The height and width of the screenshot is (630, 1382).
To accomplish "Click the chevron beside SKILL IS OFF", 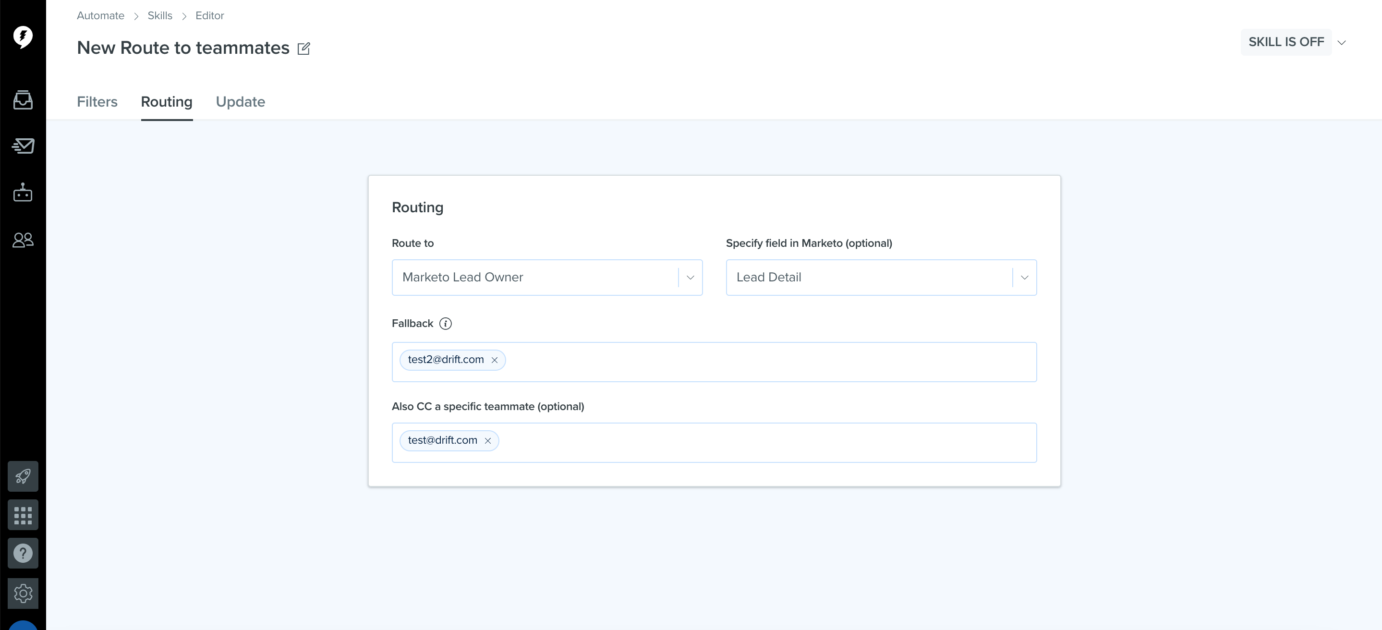I will click(x=1342, y=42).
